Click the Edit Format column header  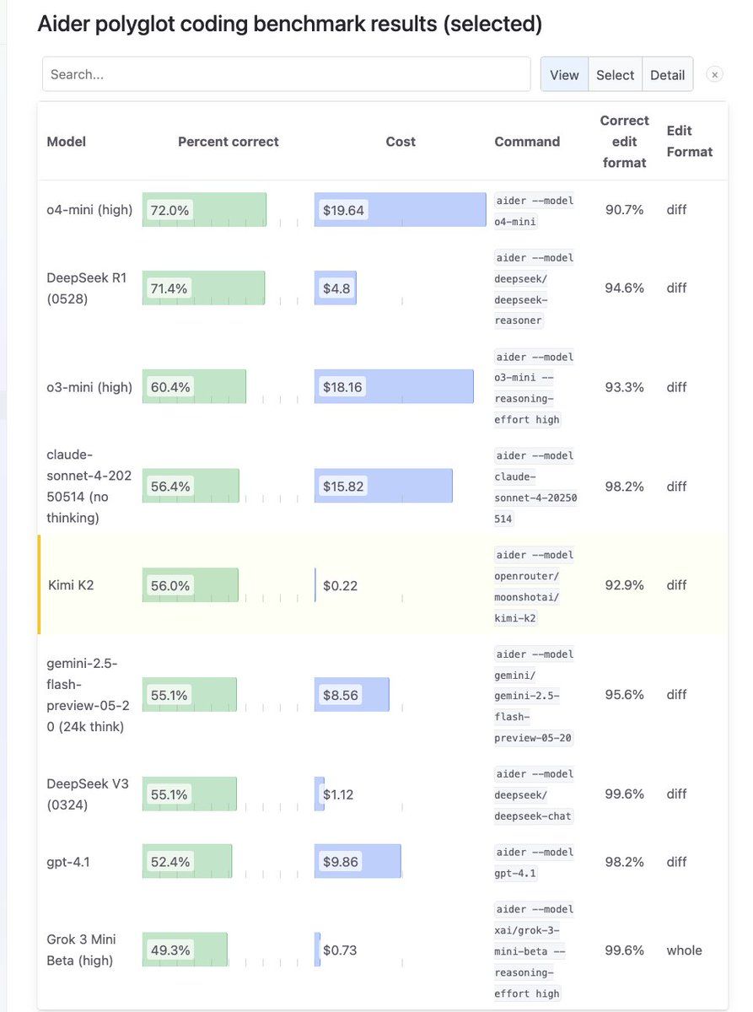689,142
